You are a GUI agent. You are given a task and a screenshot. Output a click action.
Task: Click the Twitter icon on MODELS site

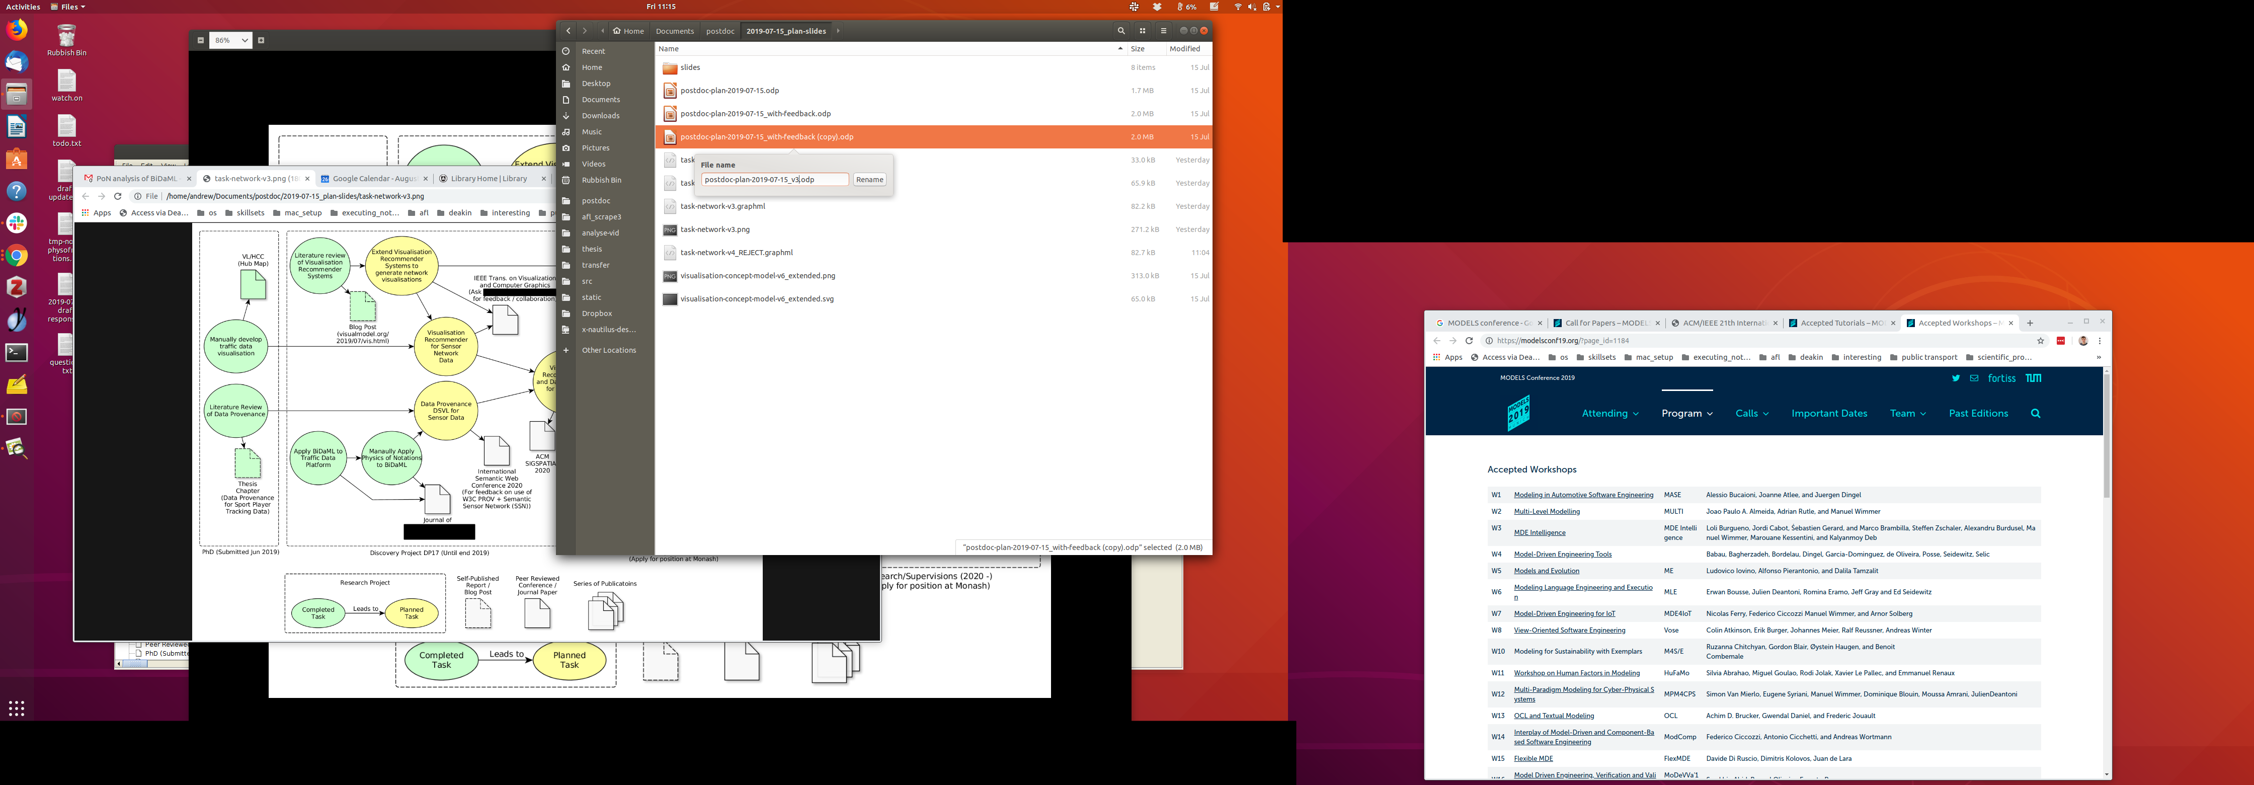1956,378
